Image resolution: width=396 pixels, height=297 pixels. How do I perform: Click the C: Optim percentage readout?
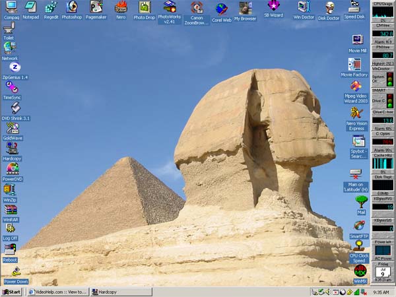(x=383, y=142)
